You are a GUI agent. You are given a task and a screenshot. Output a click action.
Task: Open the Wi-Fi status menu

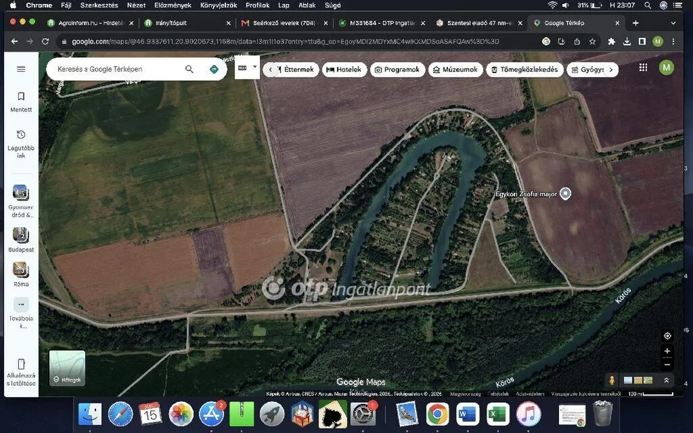[x=552, y=5]
